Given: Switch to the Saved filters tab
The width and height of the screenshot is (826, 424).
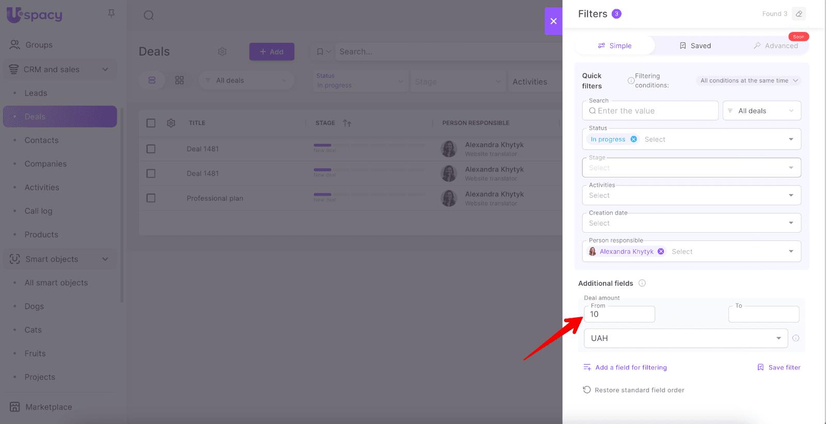Looking at the screenshot, I should coord(695,46).
